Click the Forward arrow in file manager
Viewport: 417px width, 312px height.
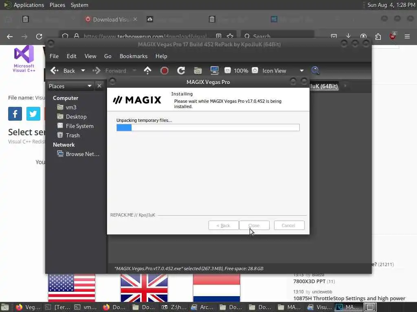coord(96,71)
